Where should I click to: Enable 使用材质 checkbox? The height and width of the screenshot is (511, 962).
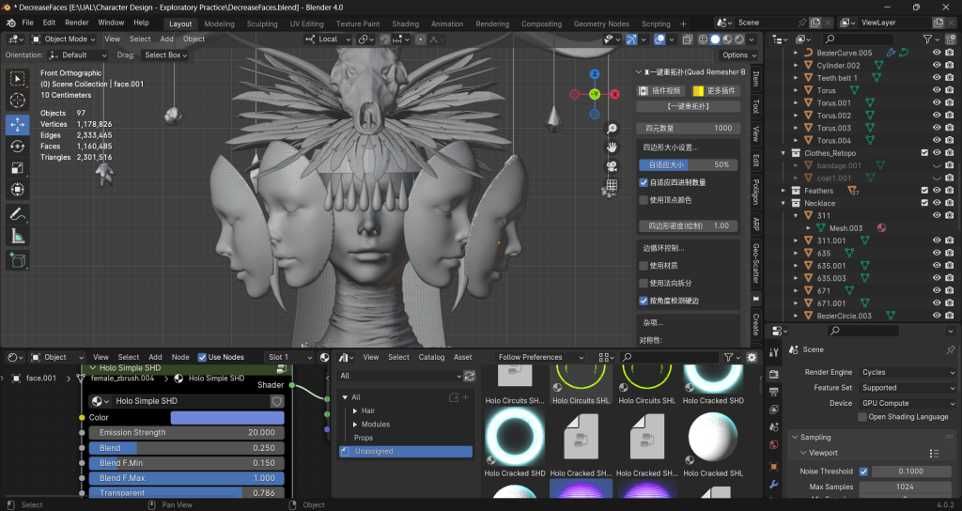tap(644, 266)
